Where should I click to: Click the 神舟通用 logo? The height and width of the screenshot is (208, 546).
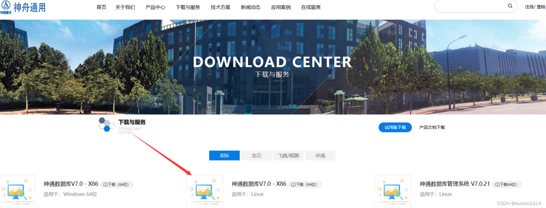[x=23, y=7]
